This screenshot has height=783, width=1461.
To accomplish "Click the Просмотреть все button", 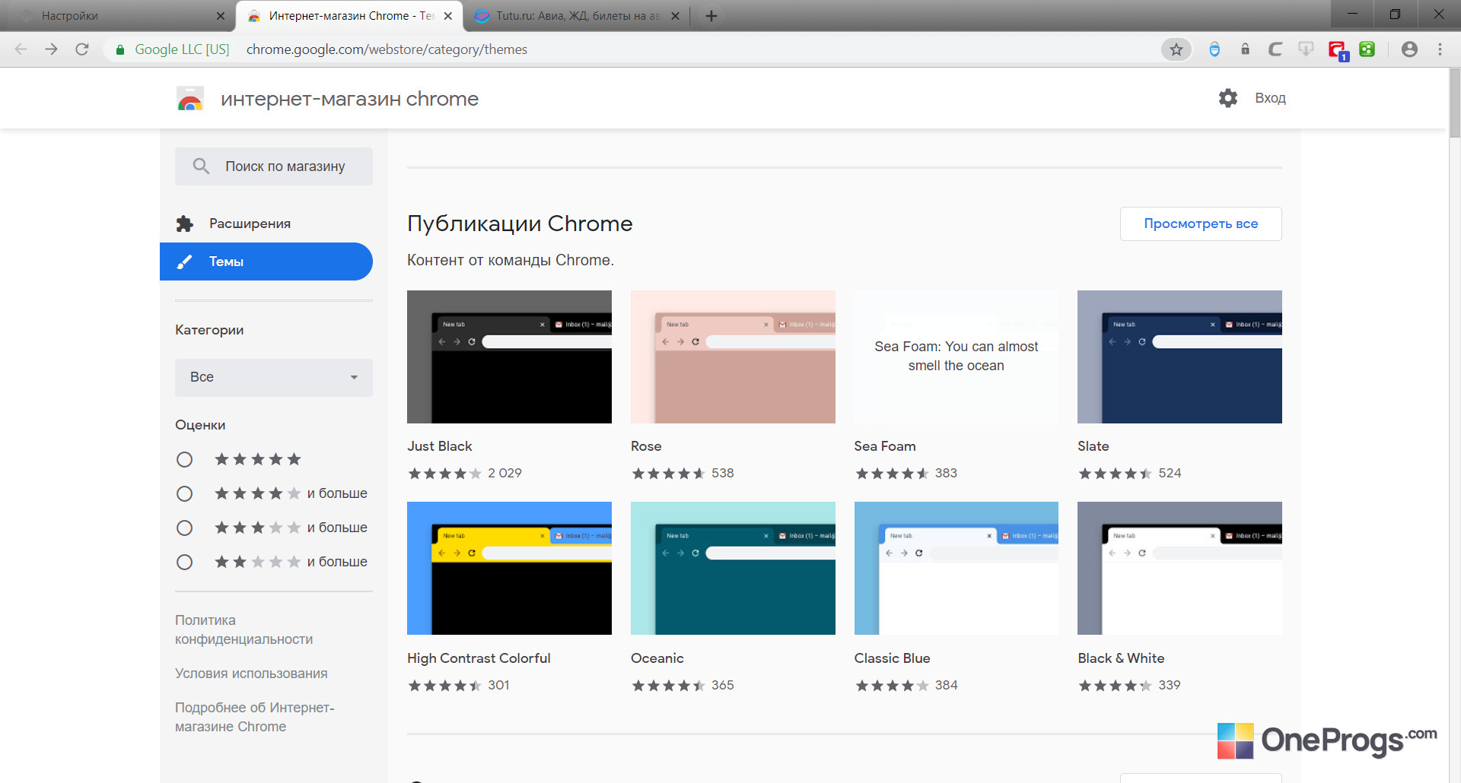I will (x=1201, y=223).
